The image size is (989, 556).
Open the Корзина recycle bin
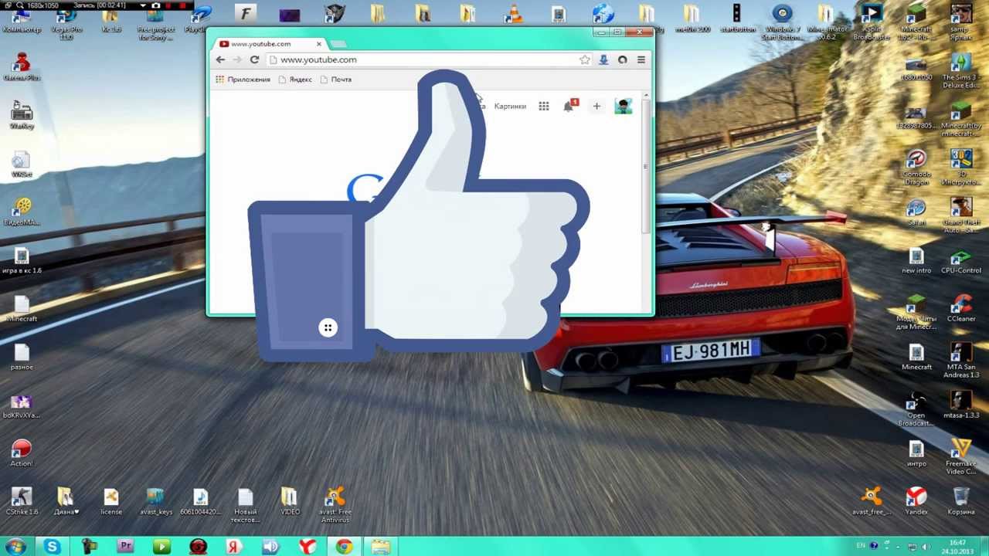(x=961, y=500)
